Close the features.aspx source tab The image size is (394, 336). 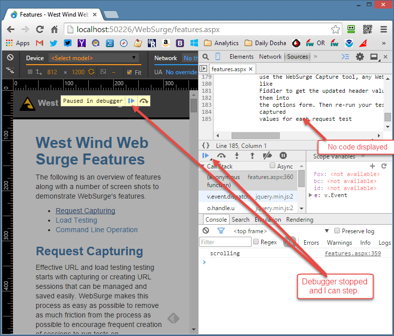251,69
